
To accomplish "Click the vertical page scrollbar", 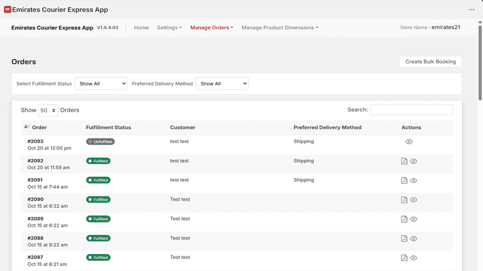I will click(480, 63).
